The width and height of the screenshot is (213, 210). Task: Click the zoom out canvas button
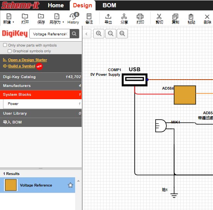pyautogui.click(x=111, y=33)
